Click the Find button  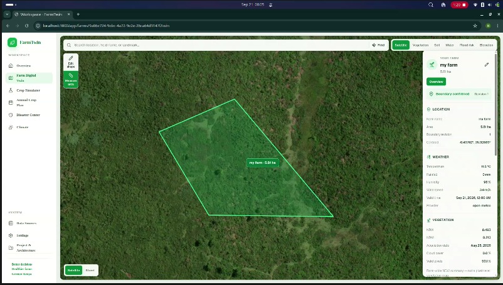pos(378,45)
